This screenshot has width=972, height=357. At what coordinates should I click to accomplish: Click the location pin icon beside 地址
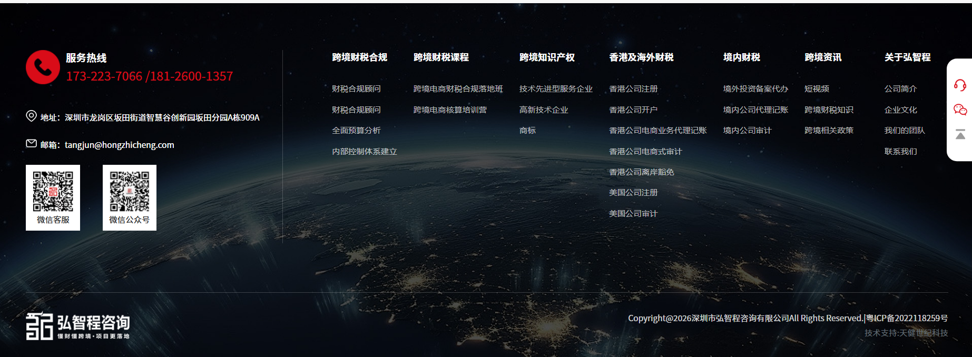coord(31,116)
